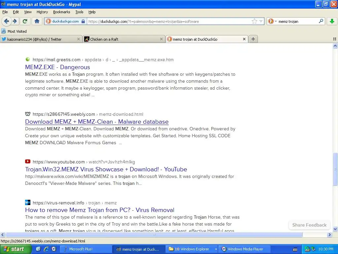Close the memz trojan DuckDuckGo tab
The image size is (338, 254).
244,39
